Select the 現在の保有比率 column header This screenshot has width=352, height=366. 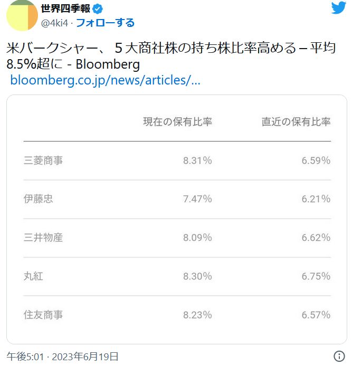177,121
